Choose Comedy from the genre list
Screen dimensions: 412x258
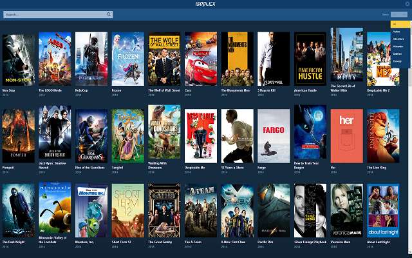[398, 61]
